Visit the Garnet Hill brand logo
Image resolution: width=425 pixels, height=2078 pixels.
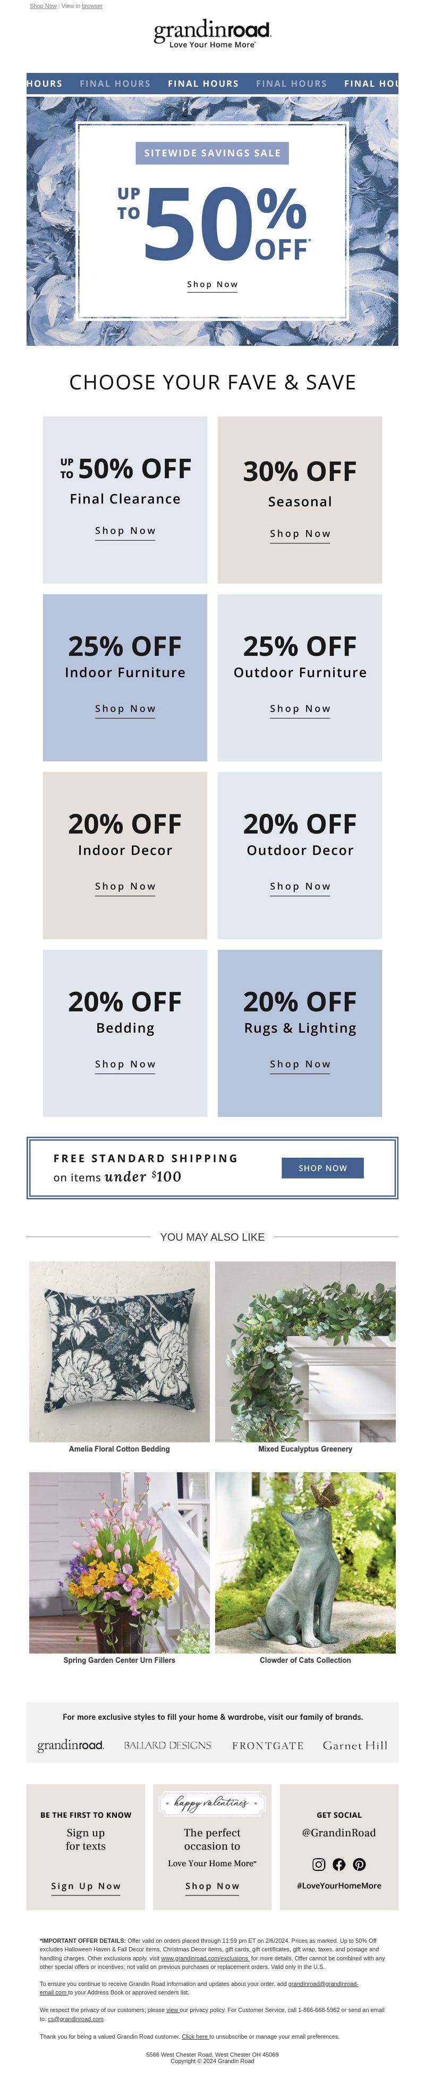coord(355,1745)
